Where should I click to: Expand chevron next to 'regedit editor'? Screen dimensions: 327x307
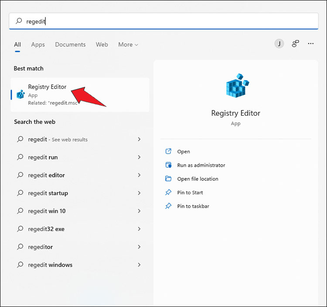tap(139, 175)
